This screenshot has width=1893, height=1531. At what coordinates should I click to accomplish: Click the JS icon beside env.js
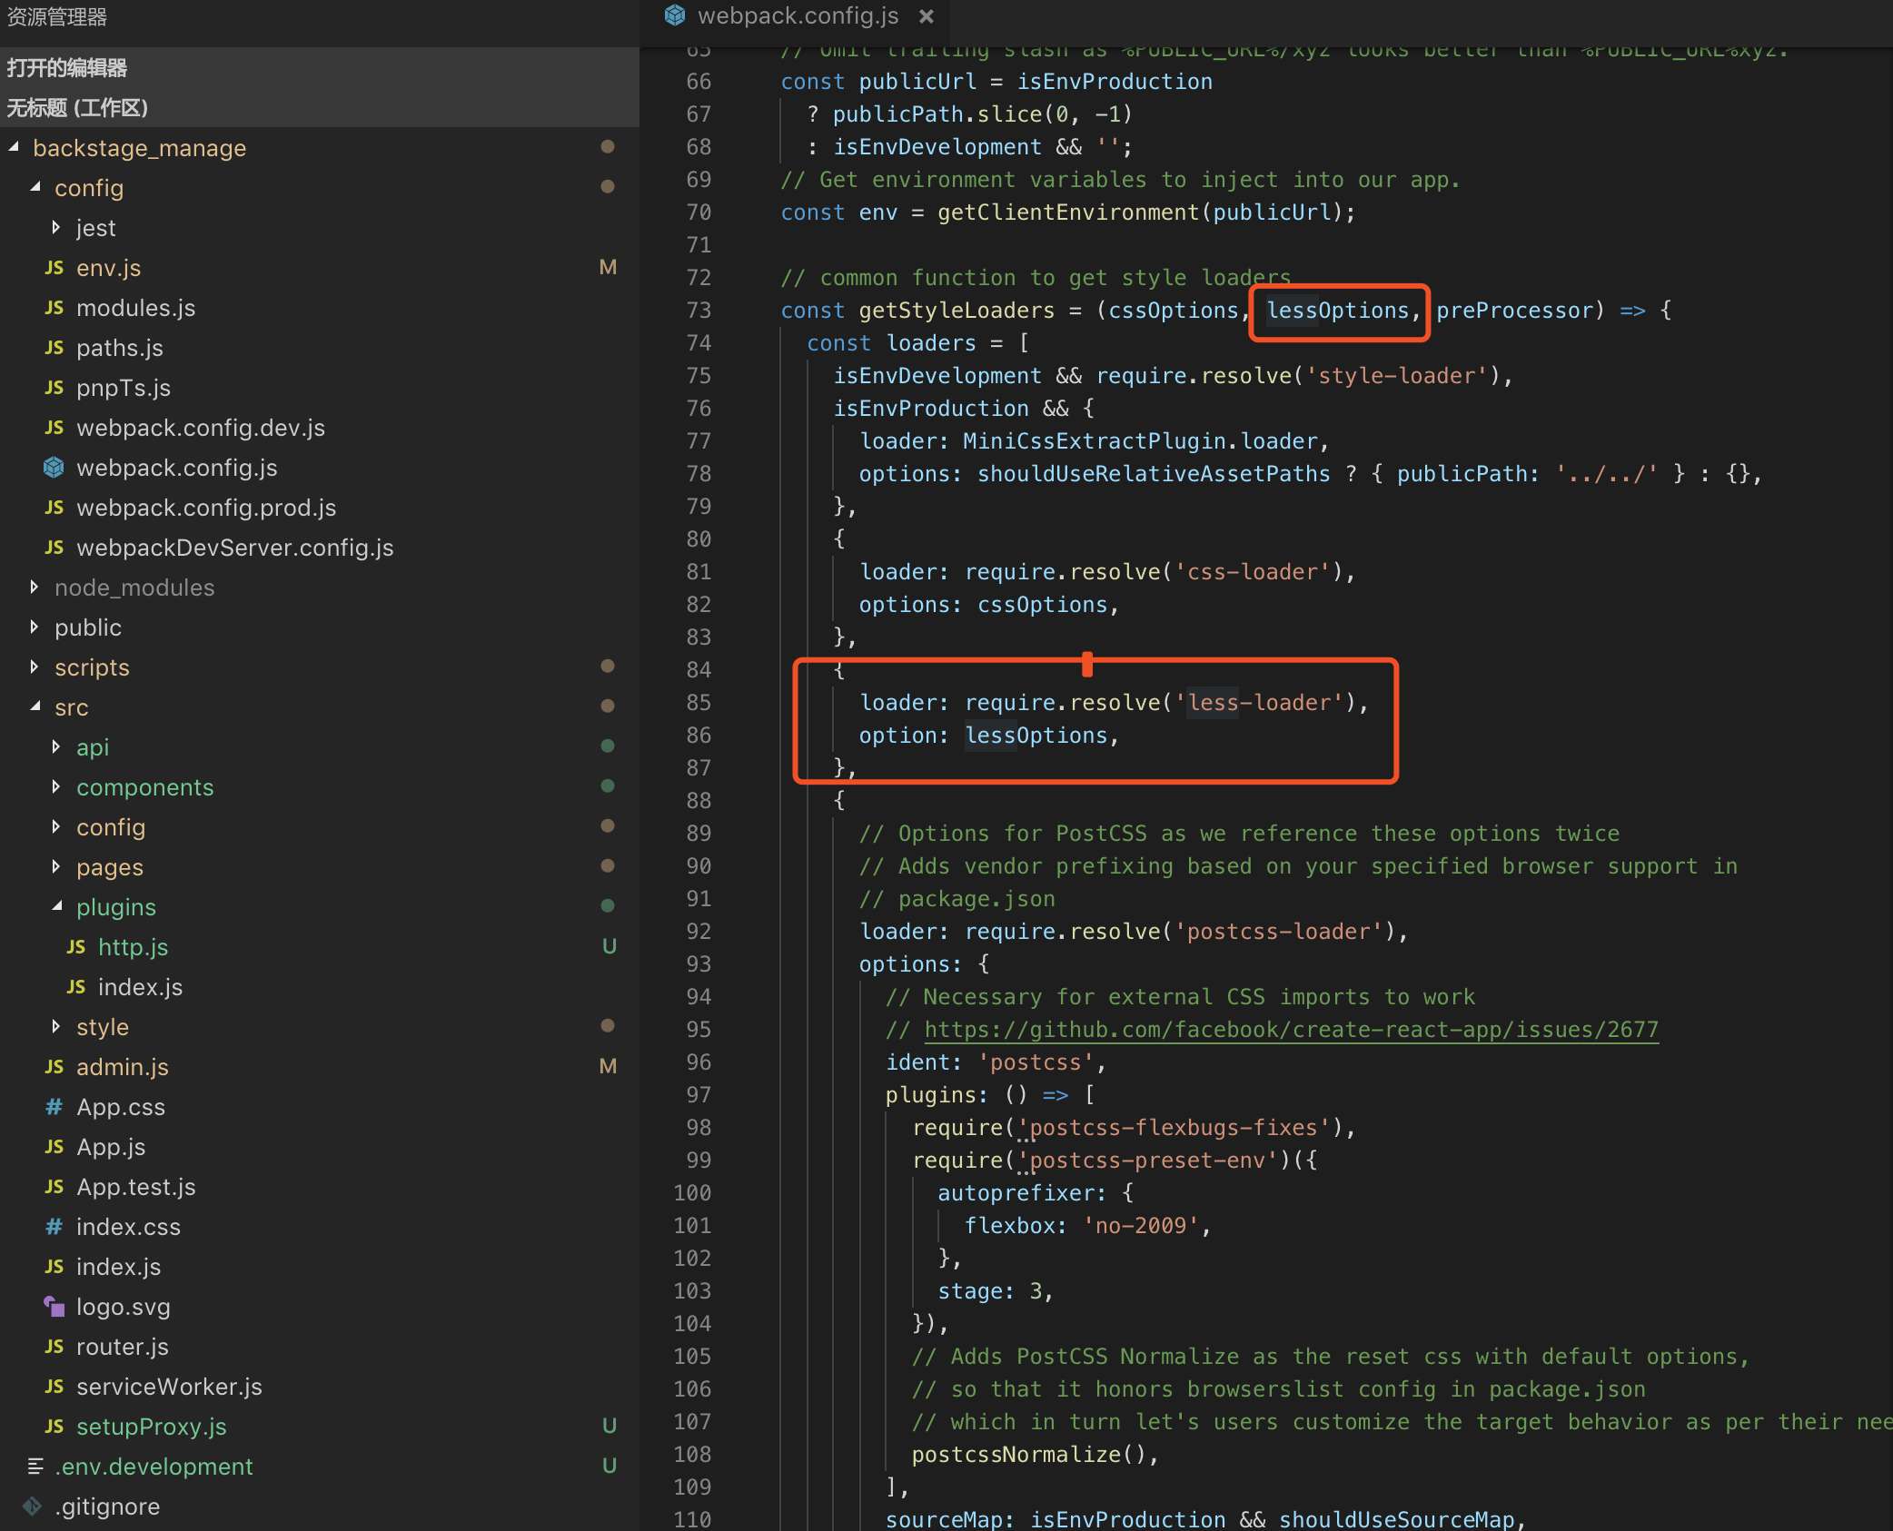coord(55,267)
